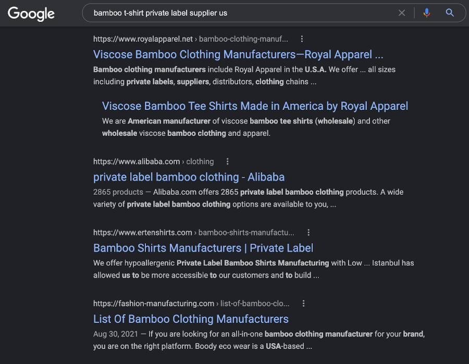Viewport: 469px width, 364px height.
Task: Click the snippet starting 'Bamboo clothing manufacturers include'
Action: click(244, 76)
